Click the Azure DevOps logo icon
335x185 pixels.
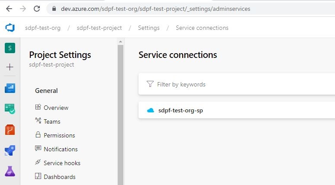pos(10,28)
